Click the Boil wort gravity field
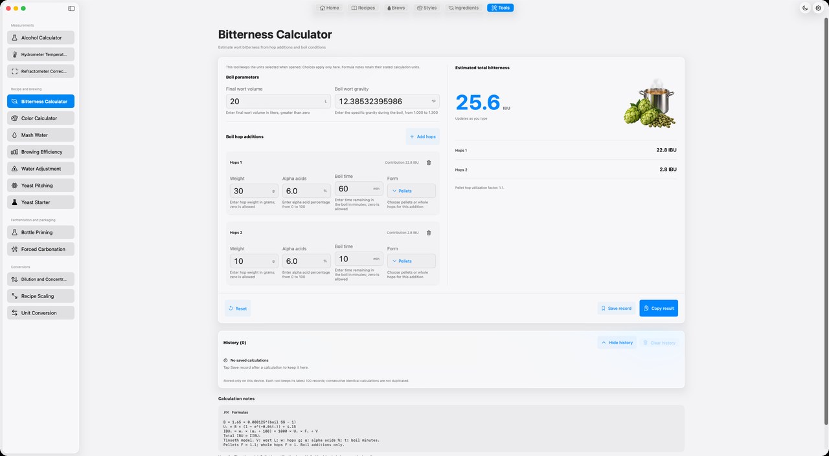The image size is (829, 456). pos(387,102)
